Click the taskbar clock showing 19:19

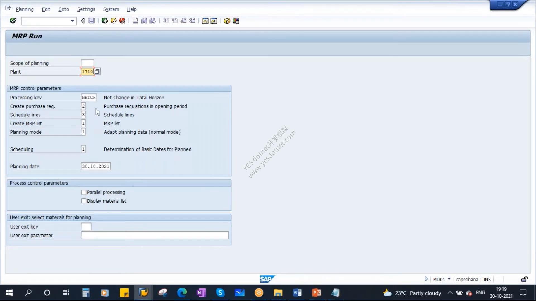tap(501, 293)
